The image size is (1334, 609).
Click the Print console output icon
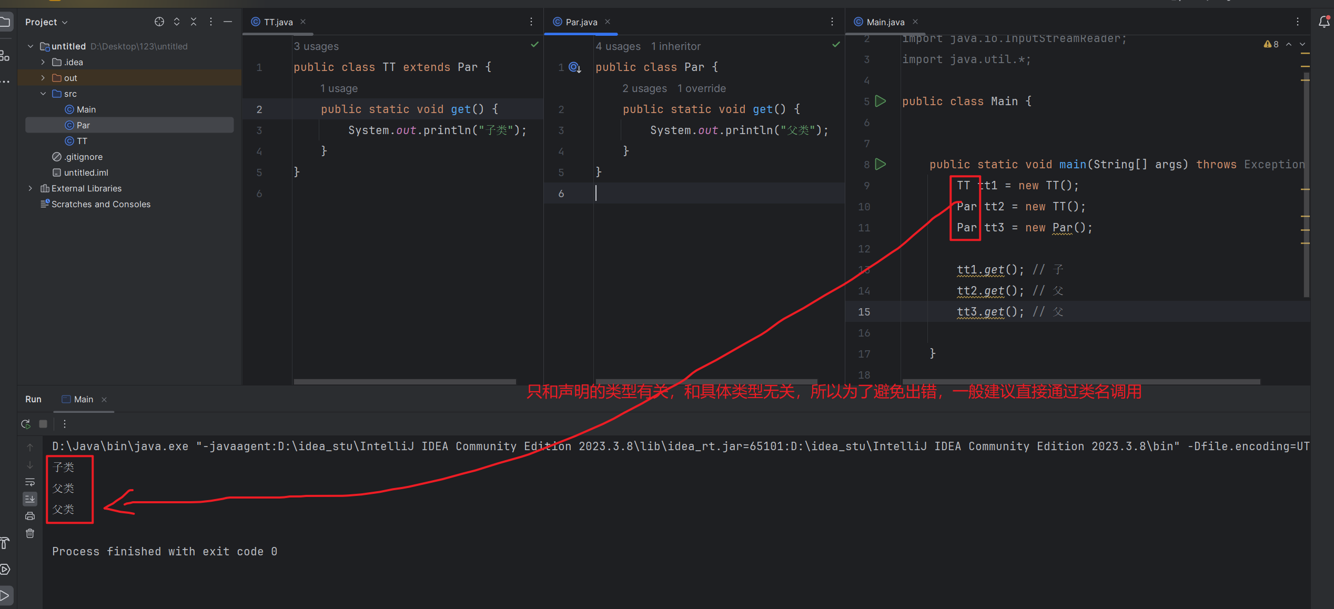pos(30,516)
